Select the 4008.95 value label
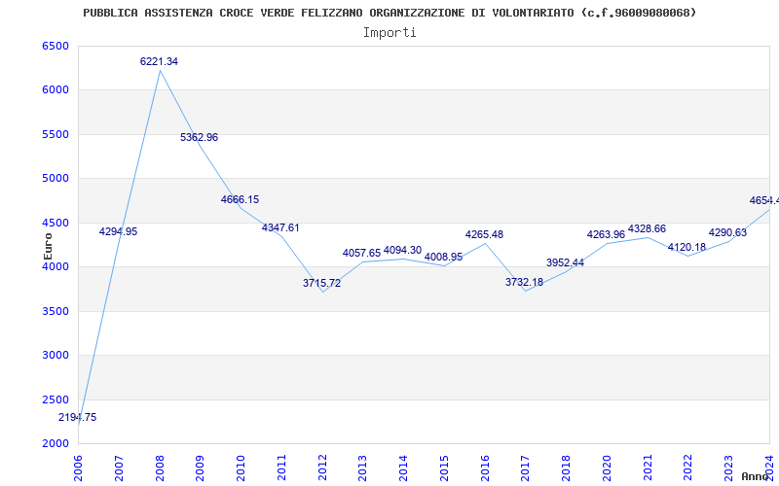Viewport: 779px width, 486px height. [x=443, y=257]
